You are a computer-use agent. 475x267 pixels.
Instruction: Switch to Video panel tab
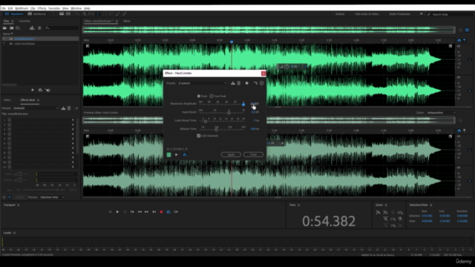[x=7, y=100]
